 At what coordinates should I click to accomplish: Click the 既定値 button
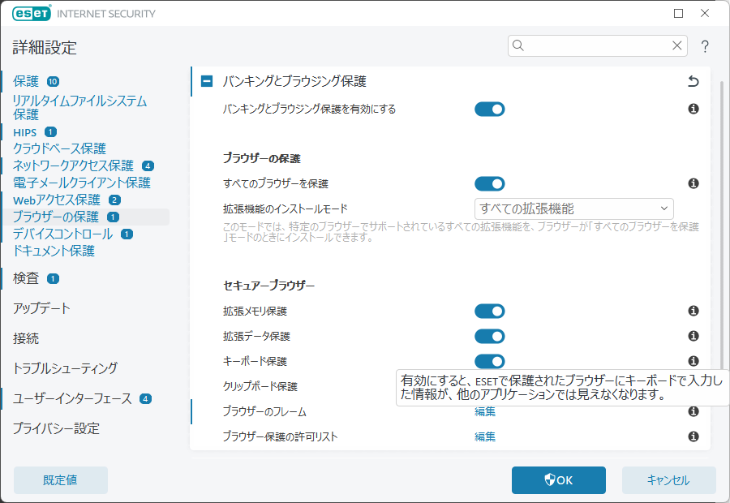click(x=61, y=480)
